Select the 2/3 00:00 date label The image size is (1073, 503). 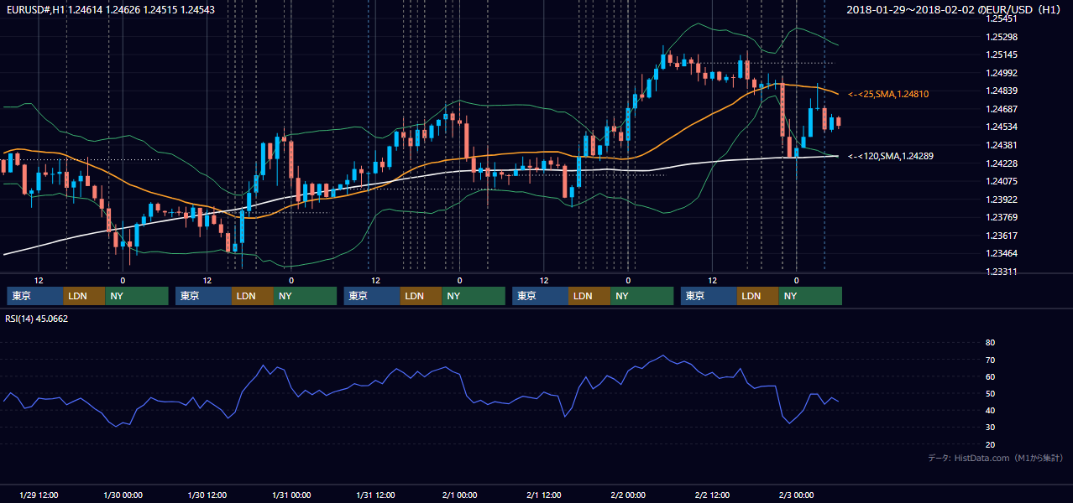(798, 495)
